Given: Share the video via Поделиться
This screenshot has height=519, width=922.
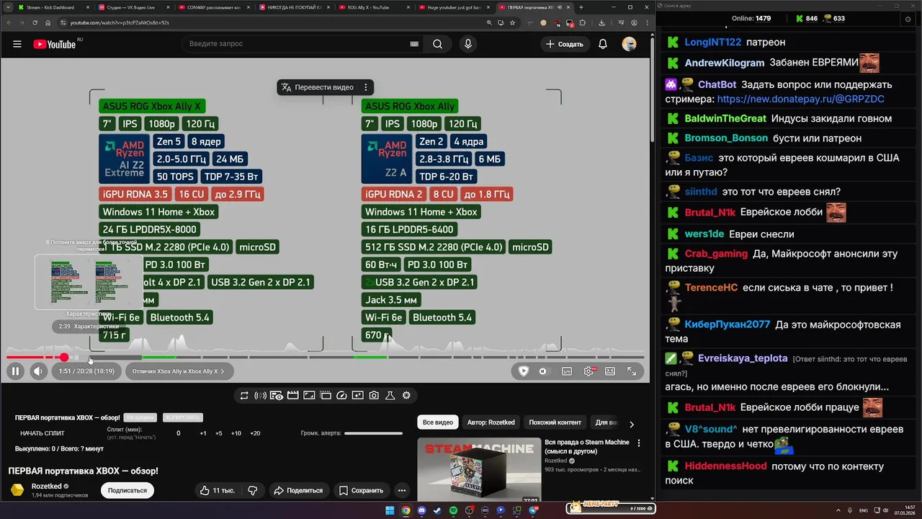Looking at the screenshot, I should pyautogui.click(x=297, y=490).
